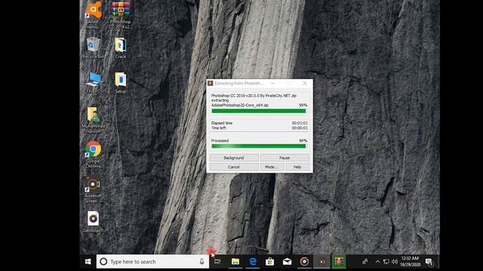Pause the WinRAR extraction
This screenshot has height=271, width=483.
coord(285,157)
